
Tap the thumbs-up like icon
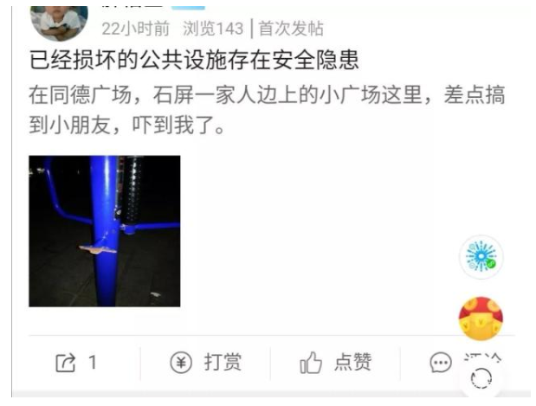311,362
